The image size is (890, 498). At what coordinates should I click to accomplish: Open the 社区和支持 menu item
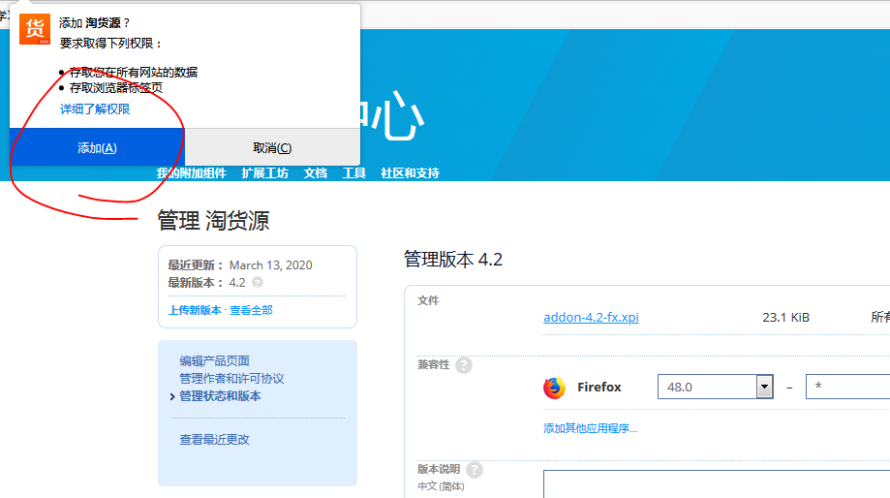pos(410,173)
